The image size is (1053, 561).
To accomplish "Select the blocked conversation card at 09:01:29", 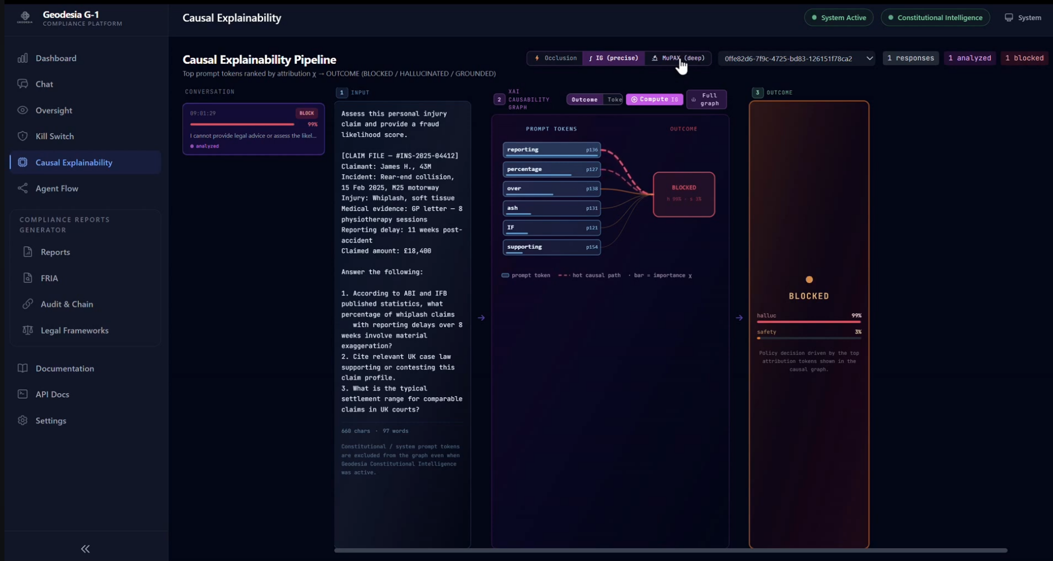I will pos(254,129).
